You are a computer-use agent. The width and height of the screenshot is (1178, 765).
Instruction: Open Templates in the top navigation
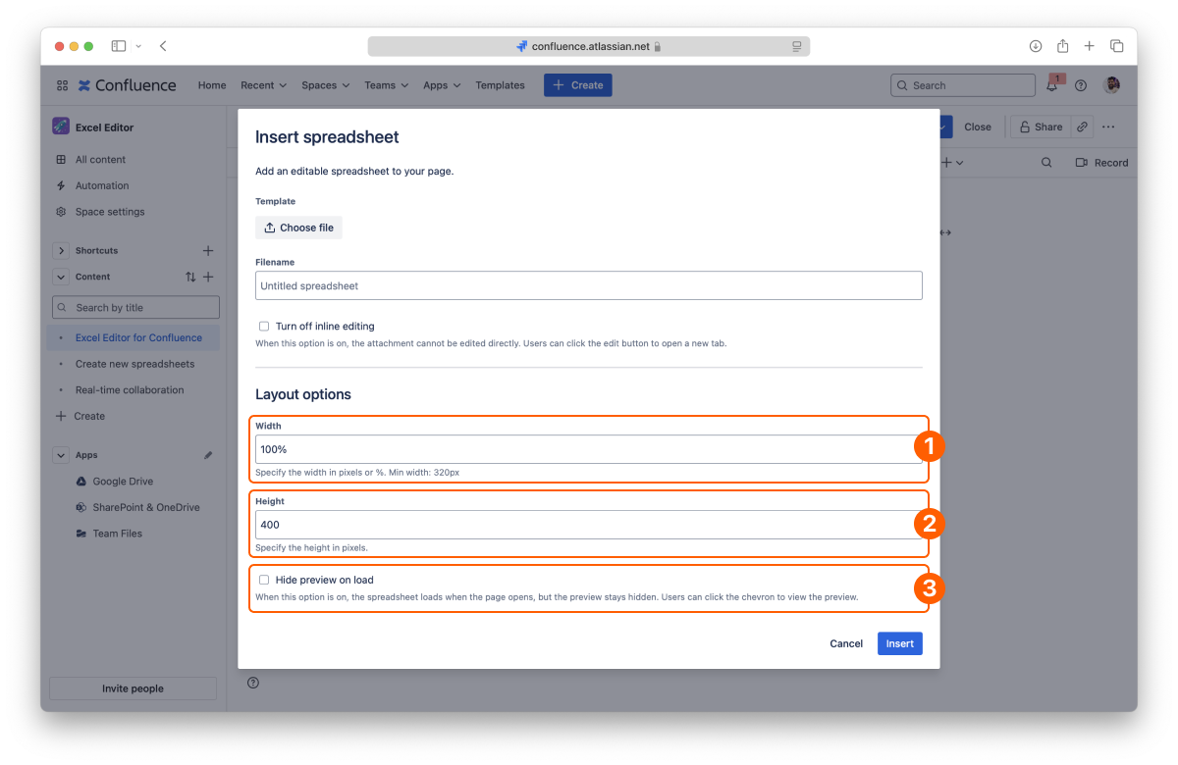pos(501,85)
